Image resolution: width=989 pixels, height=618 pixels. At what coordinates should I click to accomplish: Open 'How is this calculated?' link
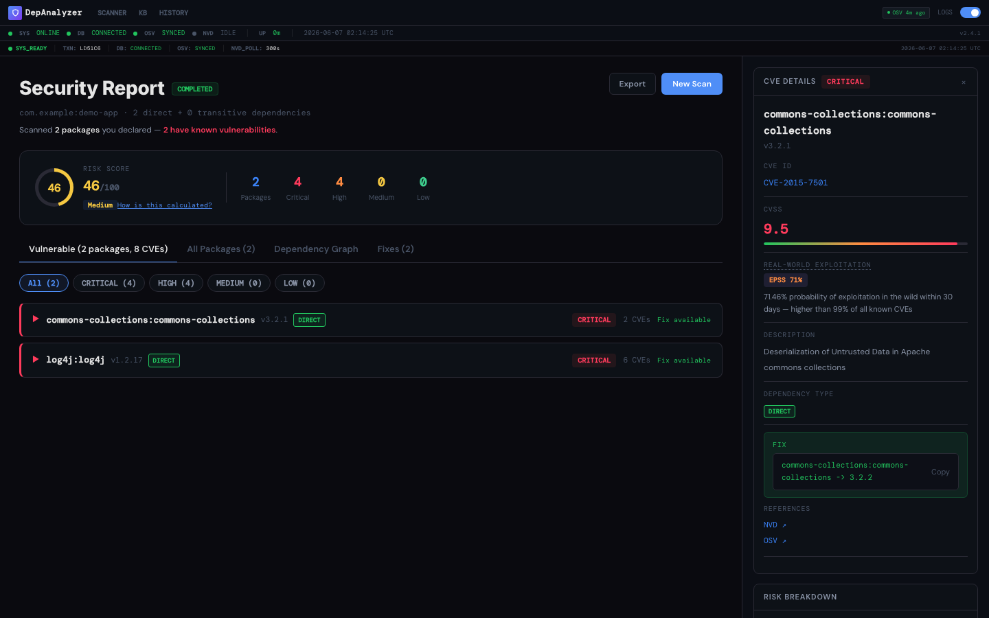pyautogui.click(x=165, y=205)
